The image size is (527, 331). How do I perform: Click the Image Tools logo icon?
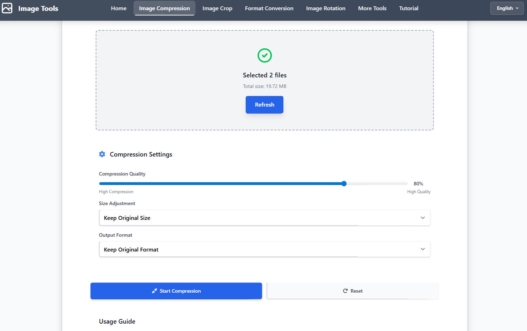coord(7,8)
